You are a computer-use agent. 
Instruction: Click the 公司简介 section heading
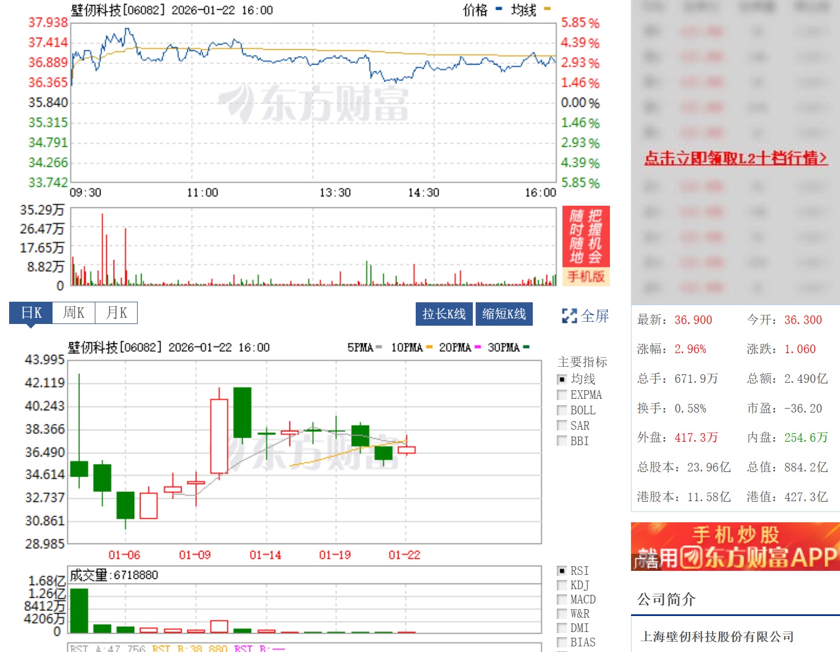click(x=666, y=599)
